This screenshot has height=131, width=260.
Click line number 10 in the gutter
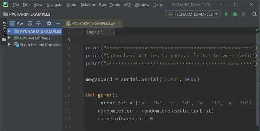tap(67, 95)
